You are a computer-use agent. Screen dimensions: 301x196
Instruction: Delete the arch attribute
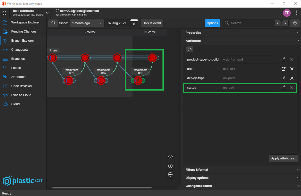(x=292, y=69)
